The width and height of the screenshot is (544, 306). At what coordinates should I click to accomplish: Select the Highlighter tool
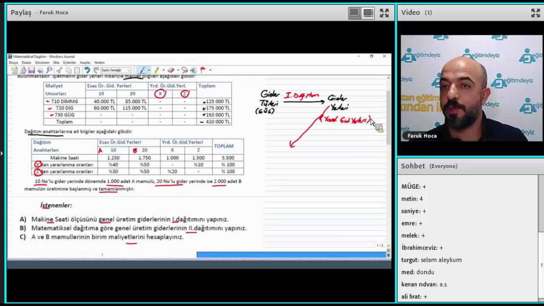156,70
